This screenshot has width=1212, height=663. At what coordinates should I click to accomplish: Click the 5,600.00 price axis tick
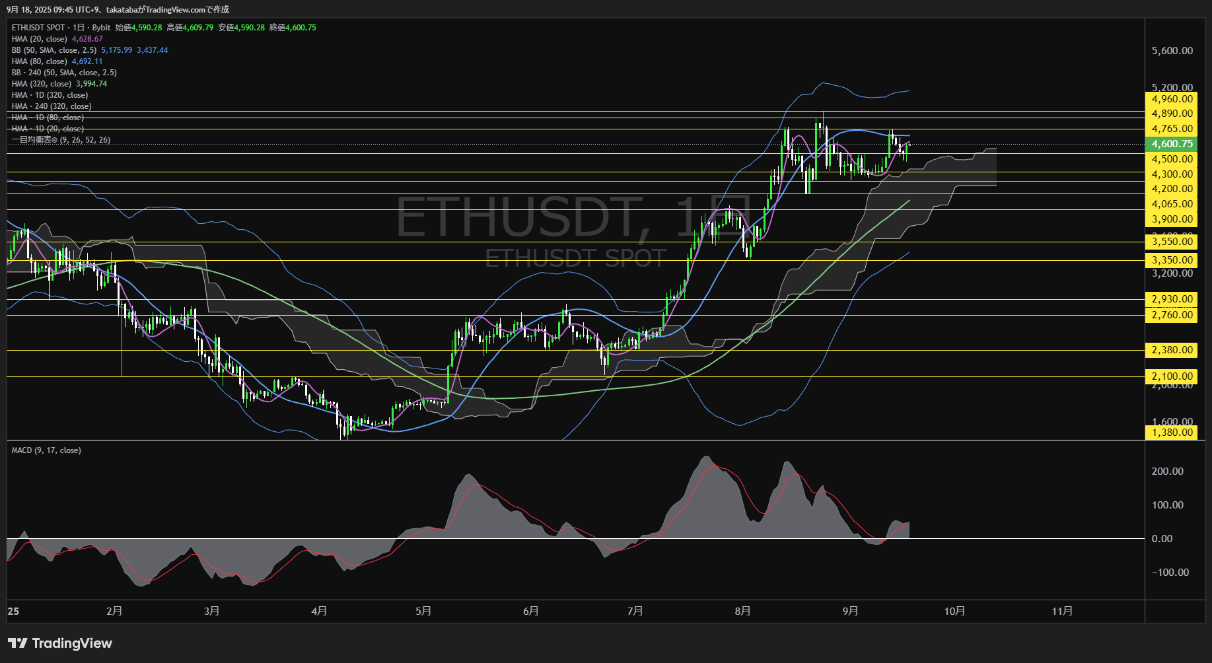(x=1172, y=51)
